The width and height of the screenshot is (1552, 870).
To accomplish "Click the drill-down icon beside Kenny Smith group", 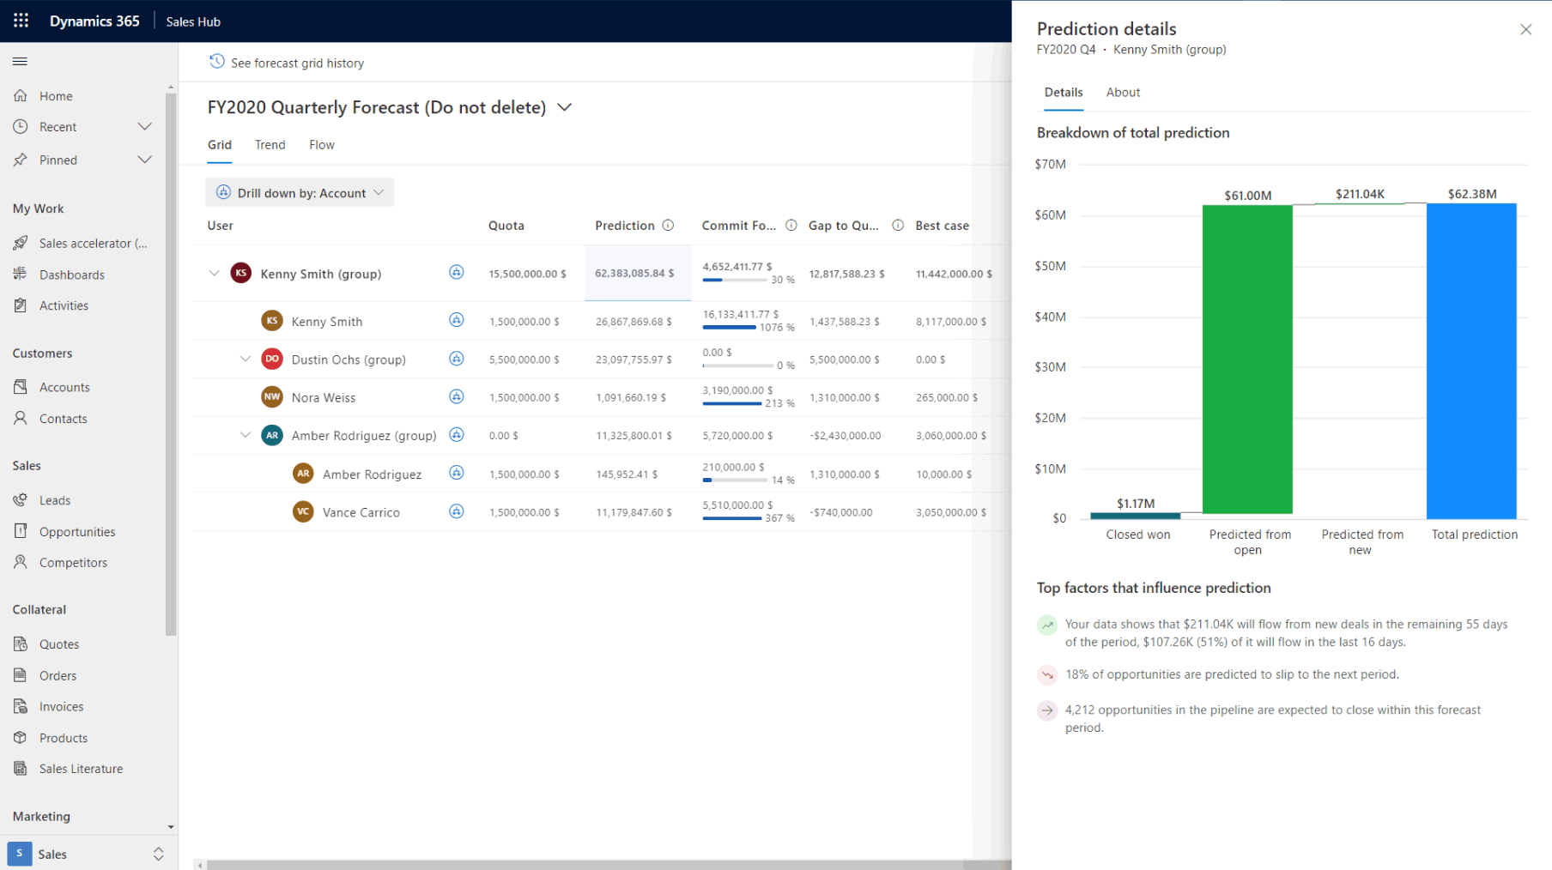I will [x=457, y=273].
